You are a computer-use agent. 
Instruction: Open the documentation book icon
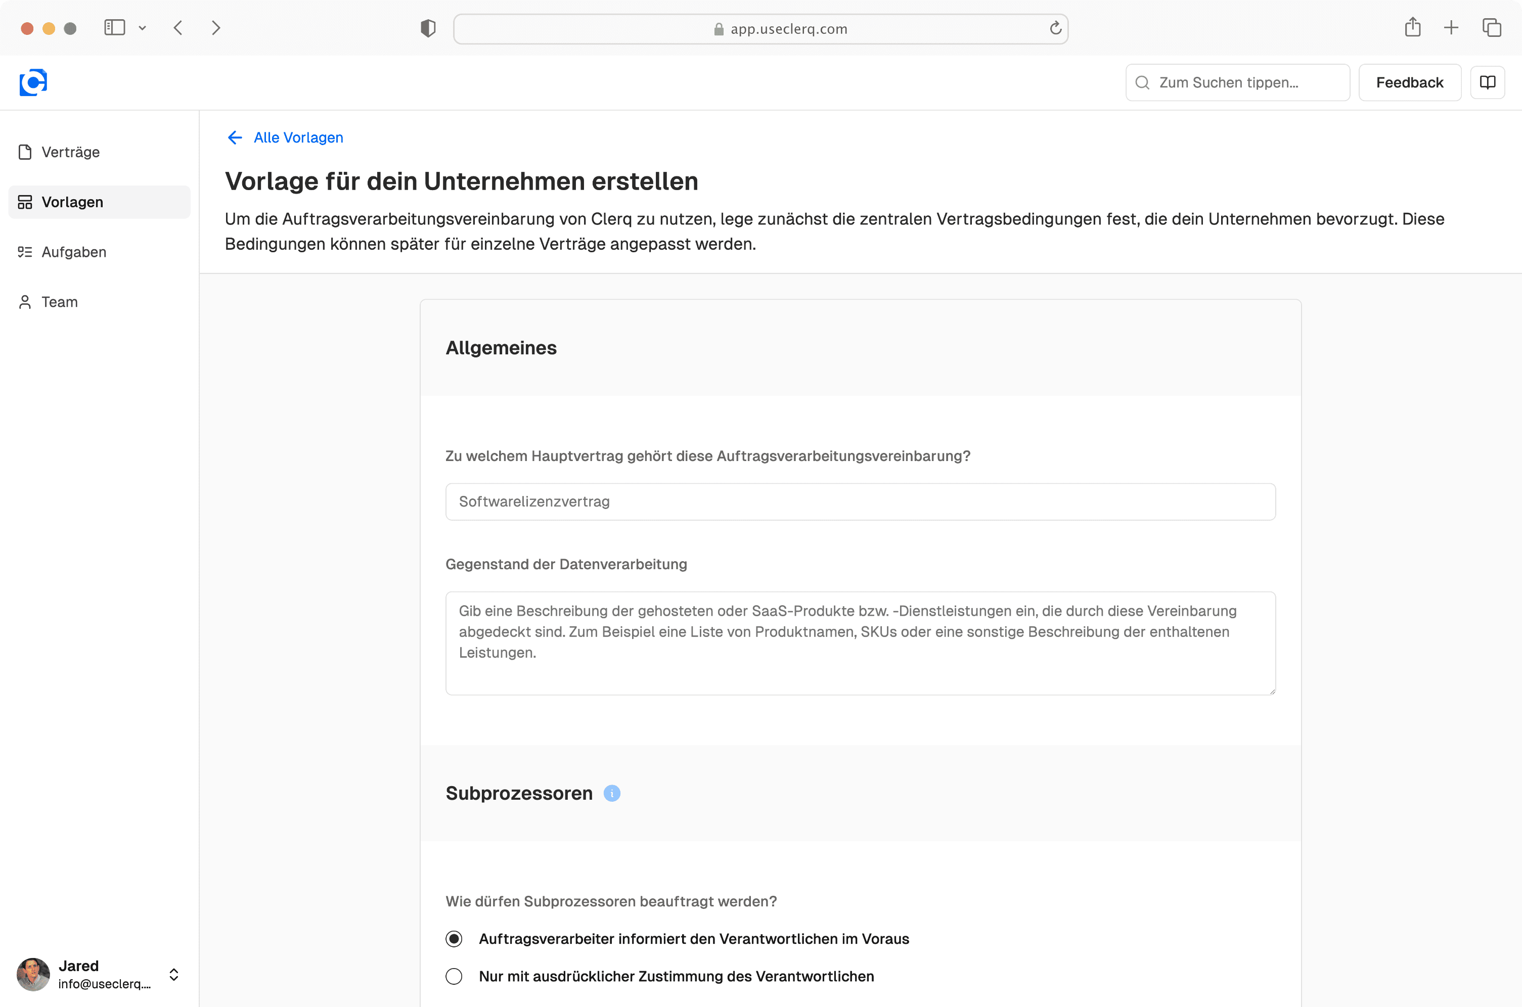(x=1488, y=82)
